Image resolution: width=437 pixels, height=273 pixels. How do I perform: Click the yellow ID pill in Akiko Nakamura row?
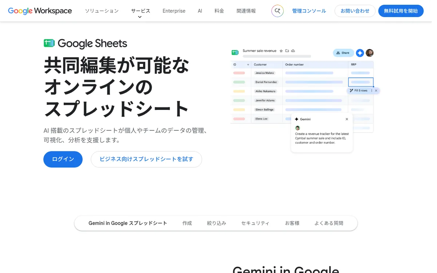pos(239,91)
